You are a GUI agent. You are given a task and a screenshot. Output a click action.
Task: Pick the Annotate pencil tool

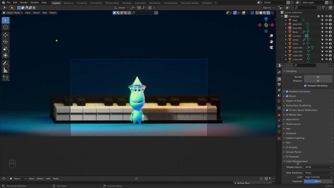(5, 63)
